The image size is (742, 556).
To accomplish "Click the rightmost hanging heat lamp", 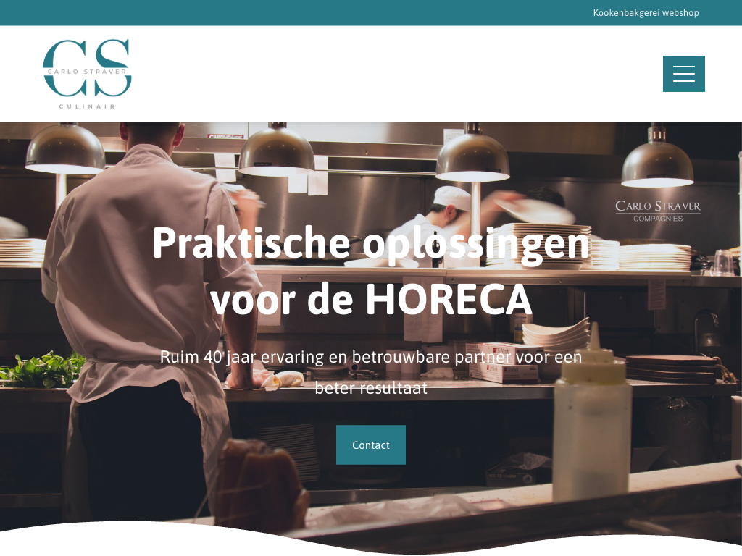I will (x=656, y=157).
